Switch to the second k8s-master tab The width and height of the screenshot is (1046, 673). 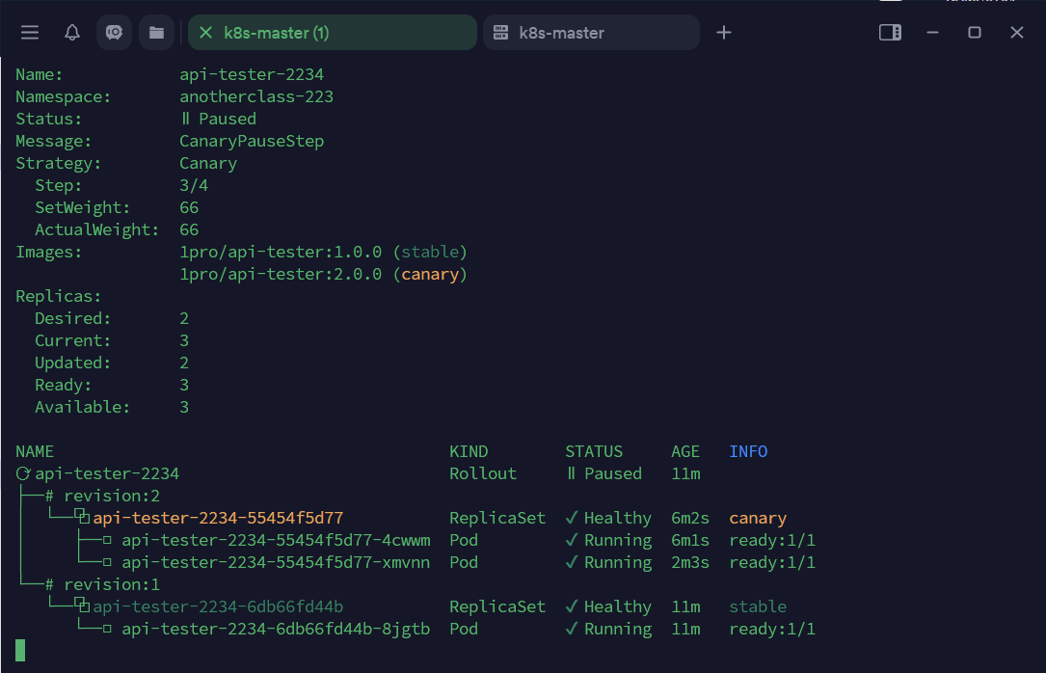(562, 33)
